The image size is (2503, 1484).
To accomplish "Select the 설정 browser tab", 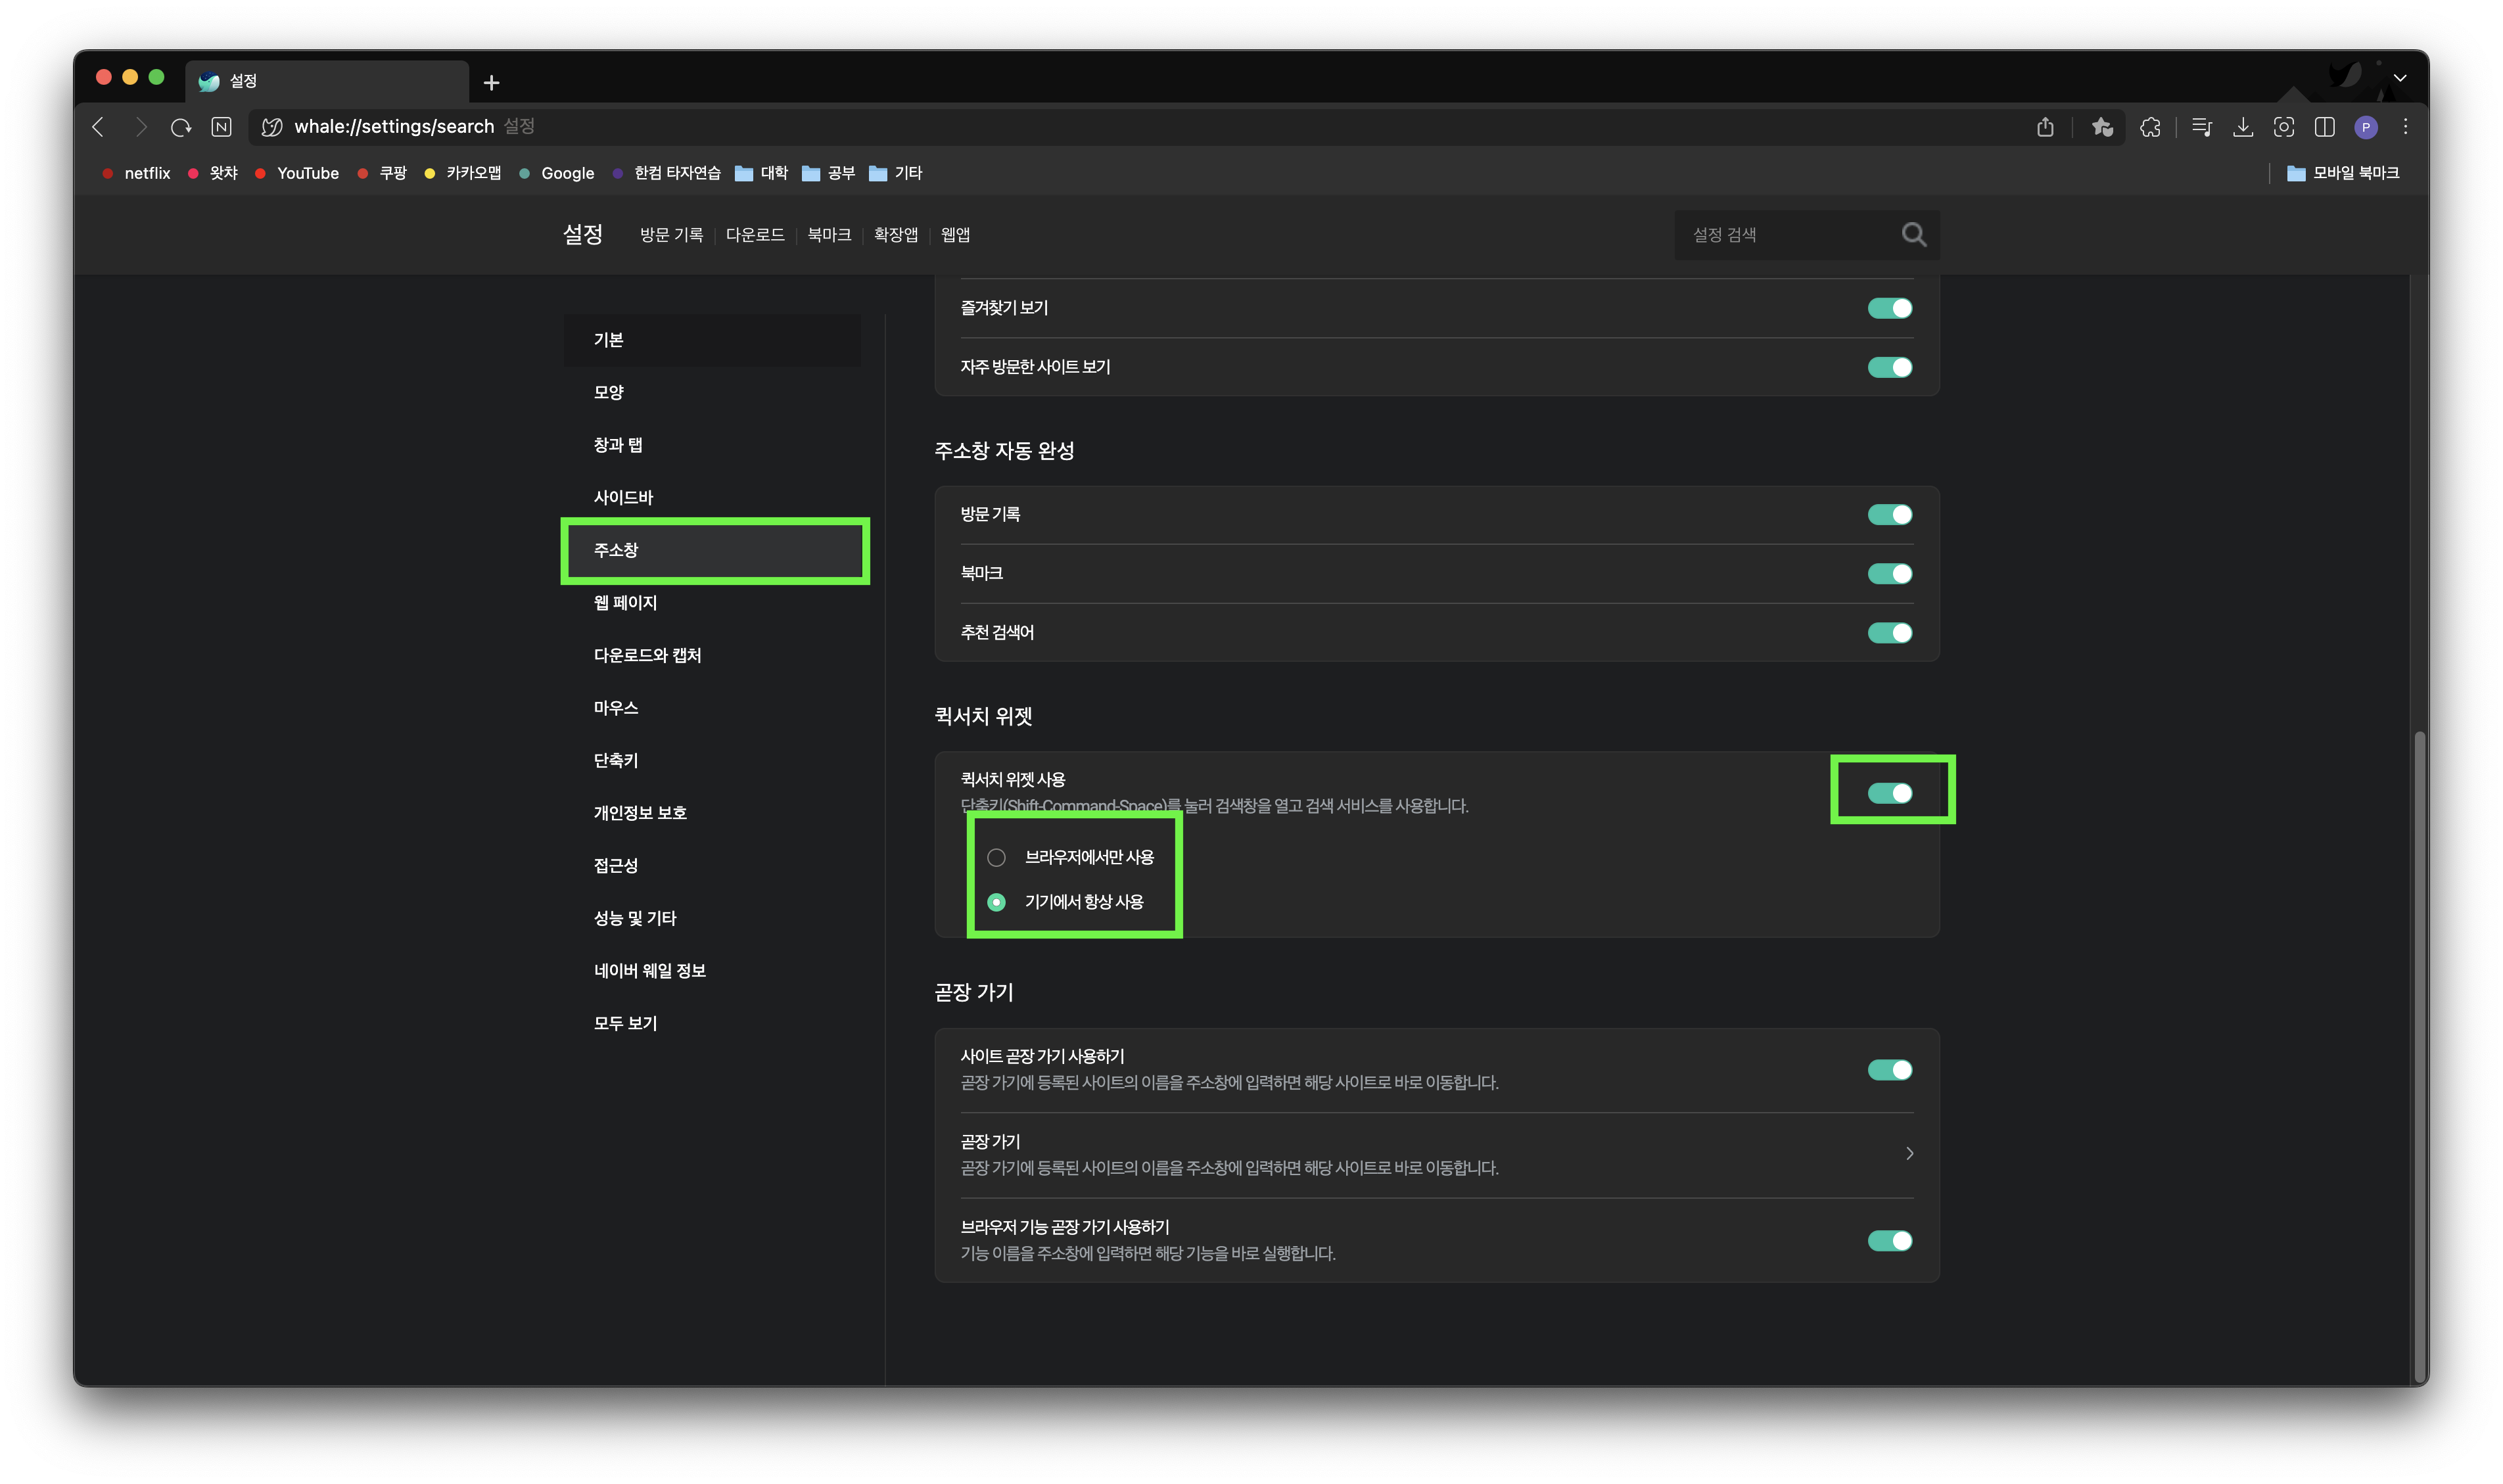I will tap(327, 81).
